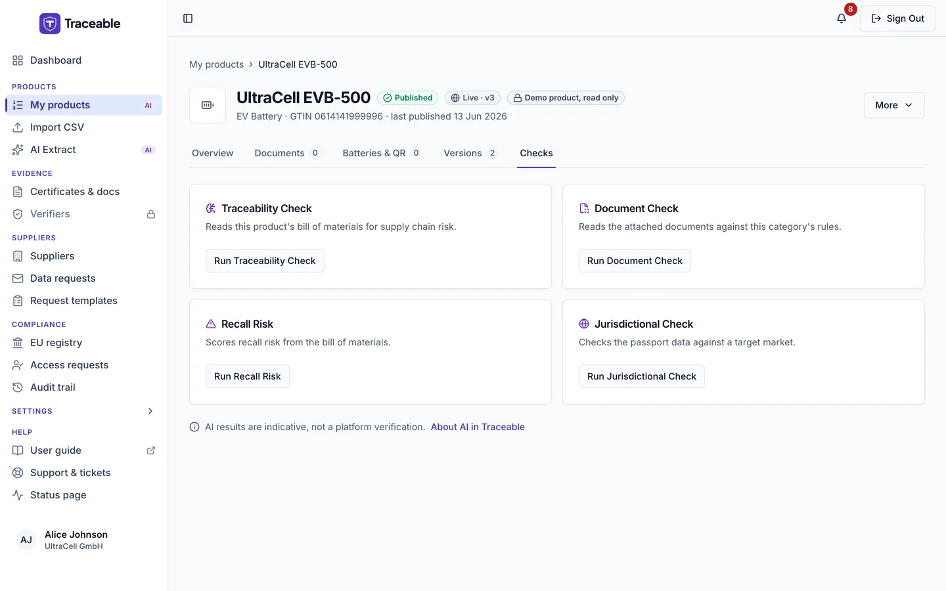Open Request templates
946x591 pixels.
[x=83, y=301]
